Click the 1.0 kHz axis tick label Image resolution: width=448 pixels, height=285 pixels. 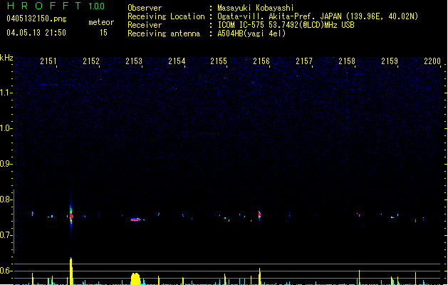(x=6, y=128)
